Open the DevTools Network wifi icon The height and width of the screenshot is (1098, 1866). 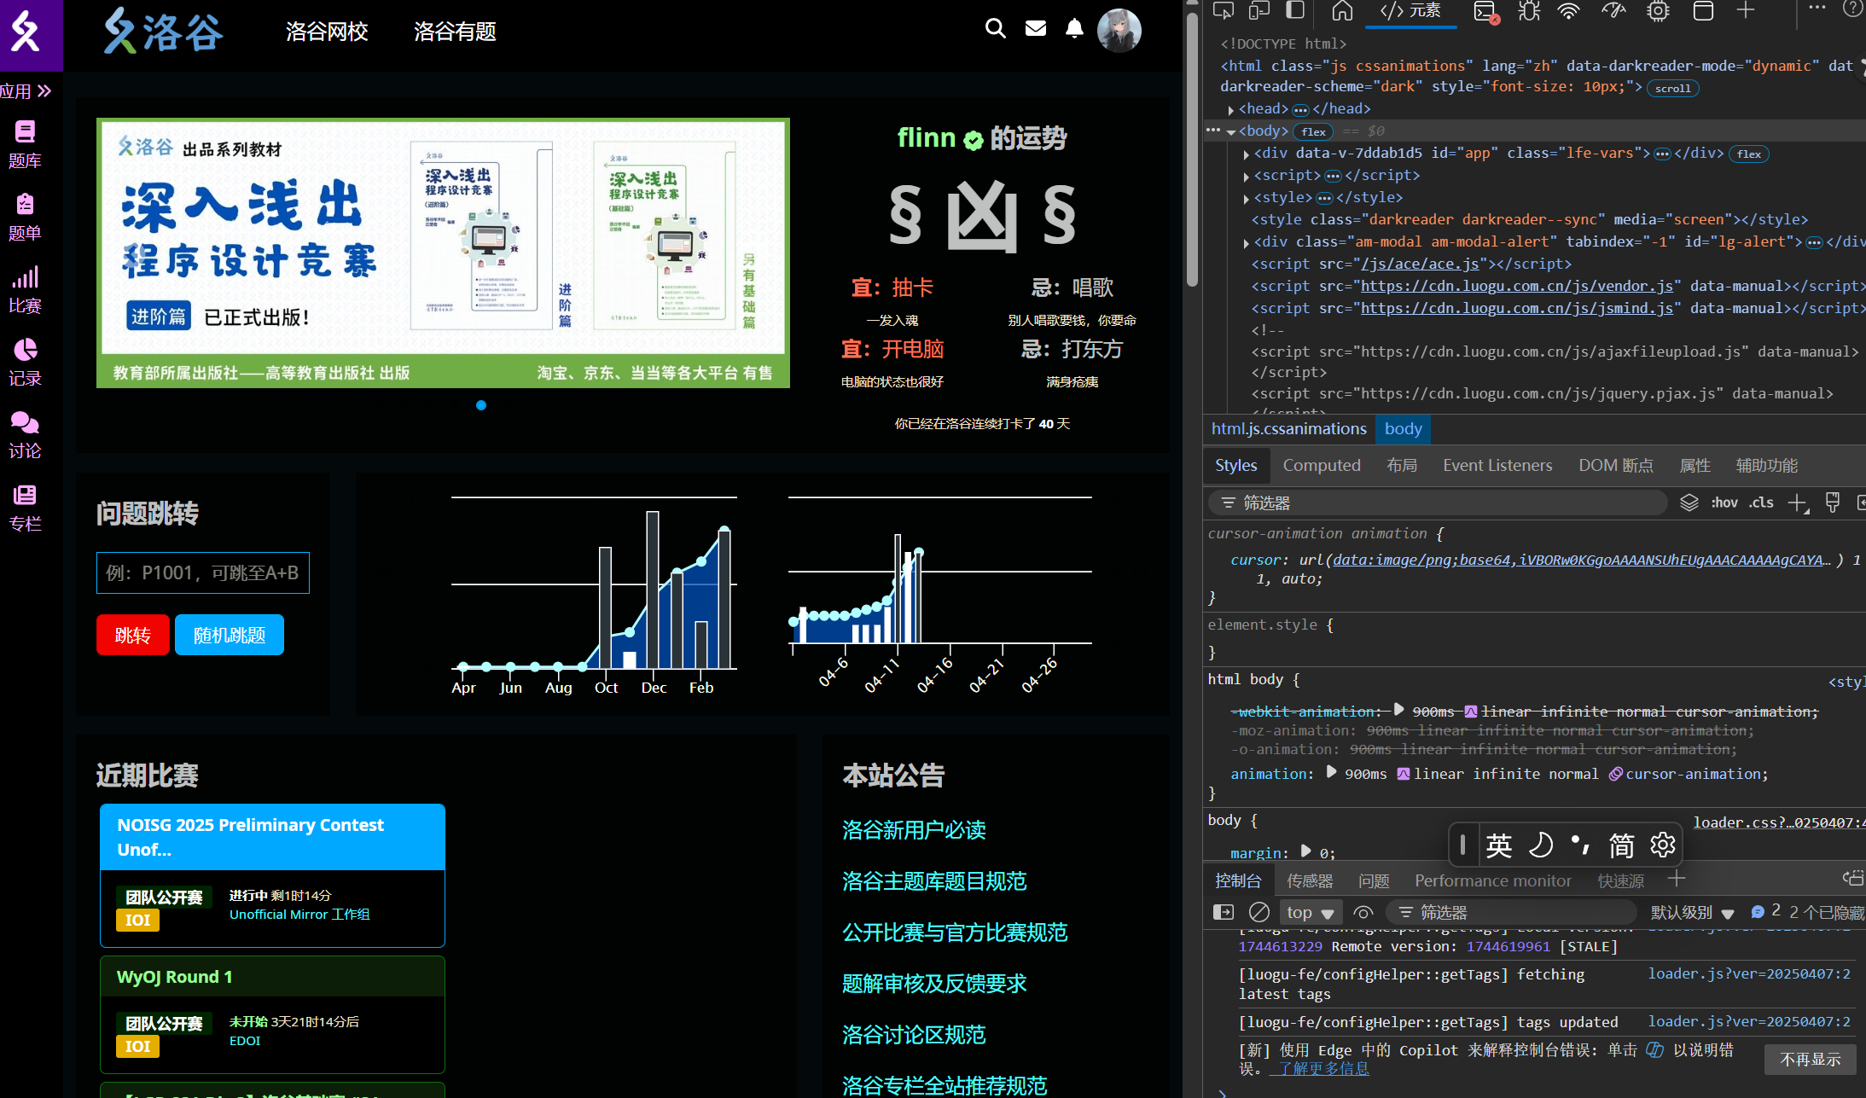(x=1569, y=11)
